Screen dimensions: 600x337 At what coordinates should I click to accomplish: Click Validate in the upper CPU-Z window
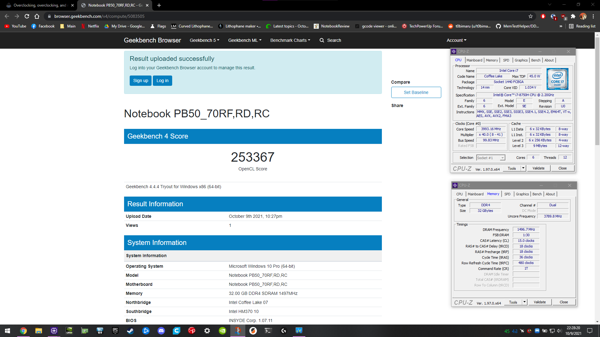[538, 168]
